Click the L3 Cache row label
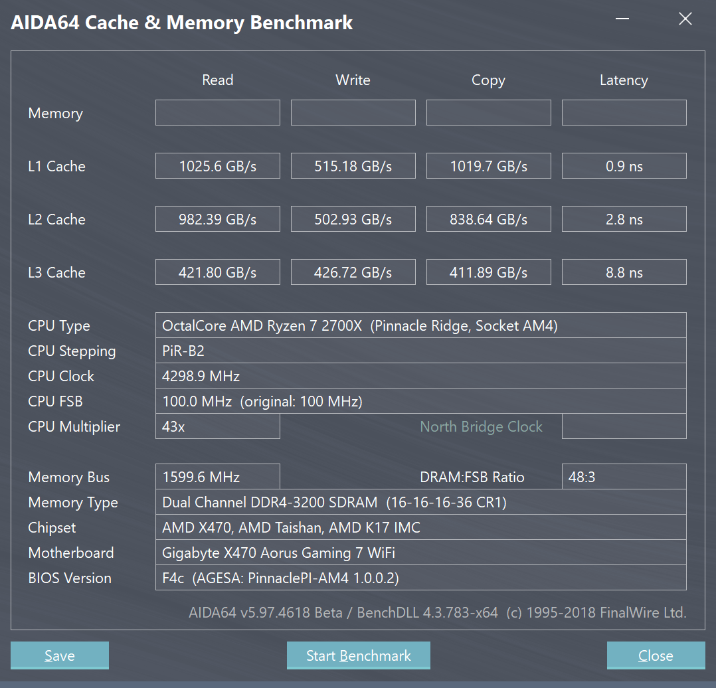This screenshot has height=688, width=716. click(56, 272)
